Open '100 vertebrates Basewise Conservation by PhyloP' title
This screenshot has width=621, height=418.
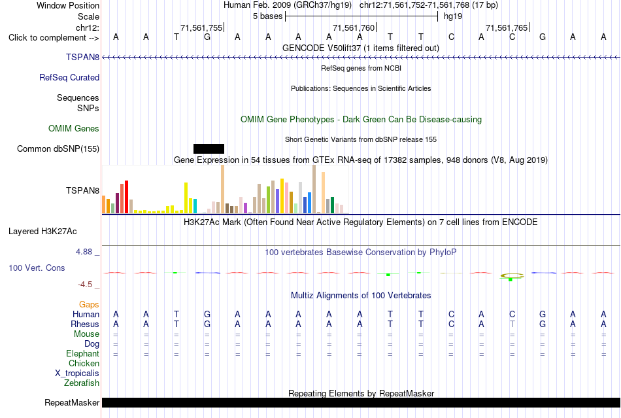[x=360, y=252]
